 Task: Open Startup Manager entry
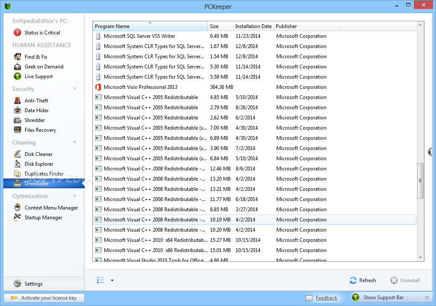(x=43, y=218)
